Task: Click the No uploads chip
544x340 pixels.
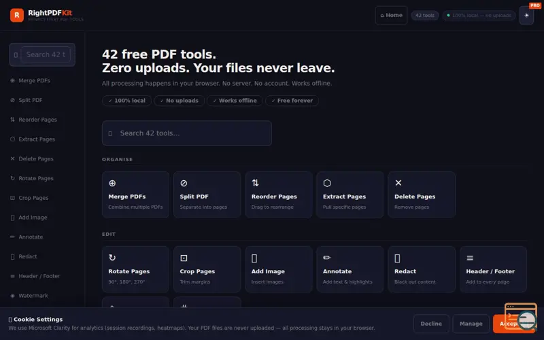Action: tap(179, 101)
